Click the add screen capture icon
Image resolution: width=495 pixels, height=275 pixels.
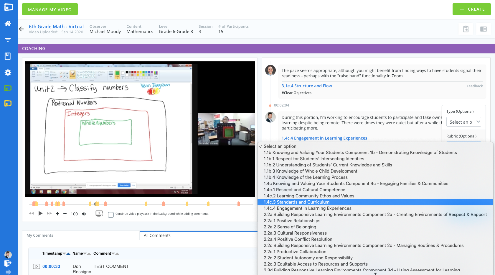[99, 214]
